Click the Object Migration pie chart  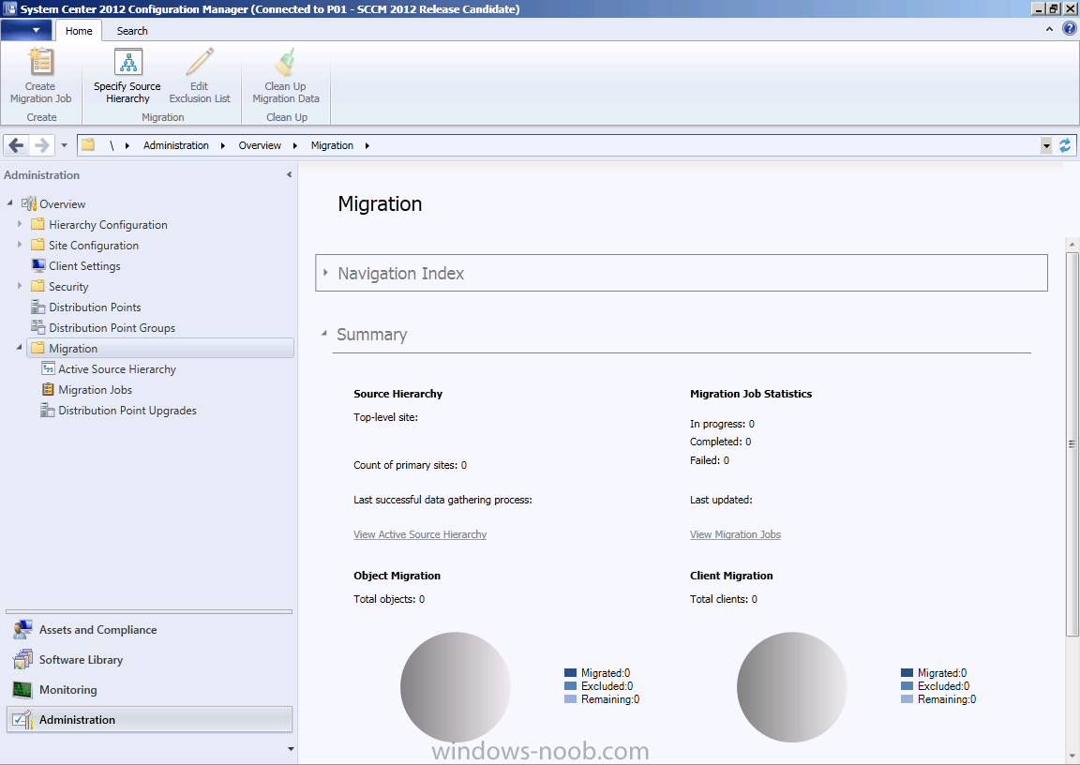456,687
